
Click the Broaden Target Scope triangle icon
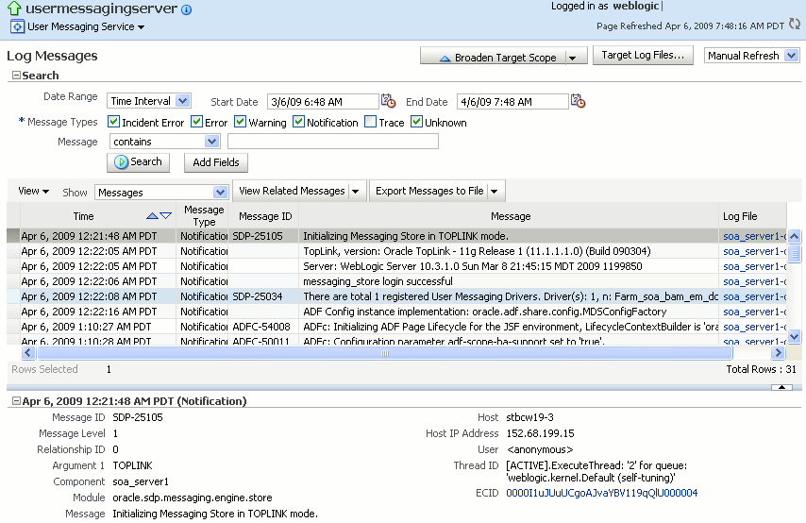click(x=445, y=59)
